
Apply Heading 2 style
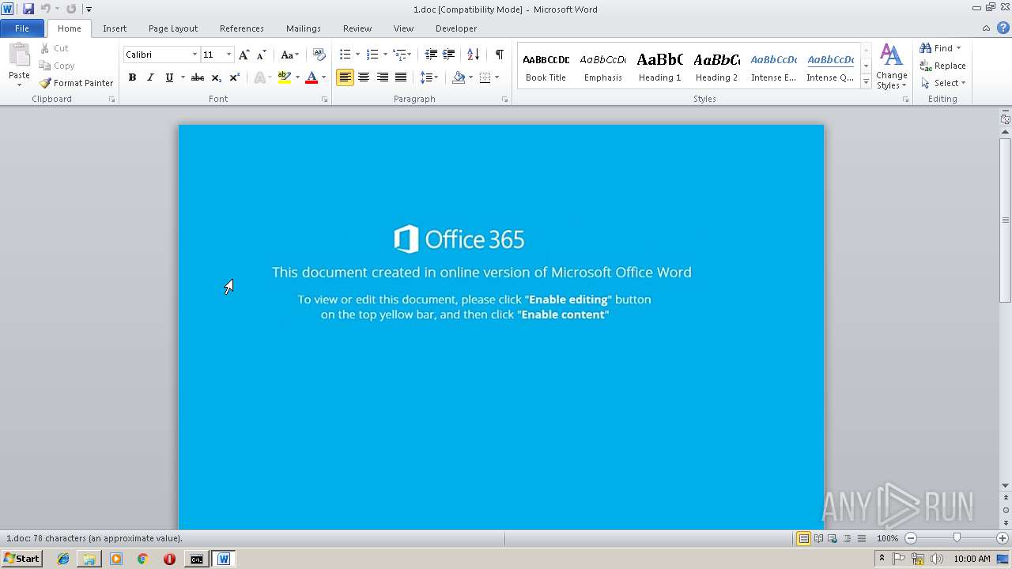pos(716,66)
